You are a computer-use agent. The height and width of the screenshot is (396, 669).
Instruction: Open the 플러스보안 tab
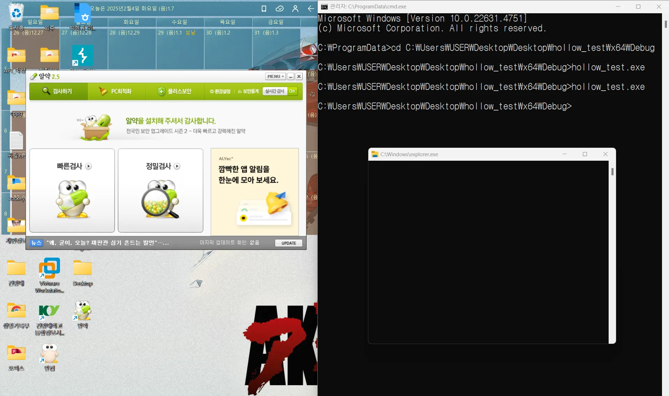click(175, 91)
